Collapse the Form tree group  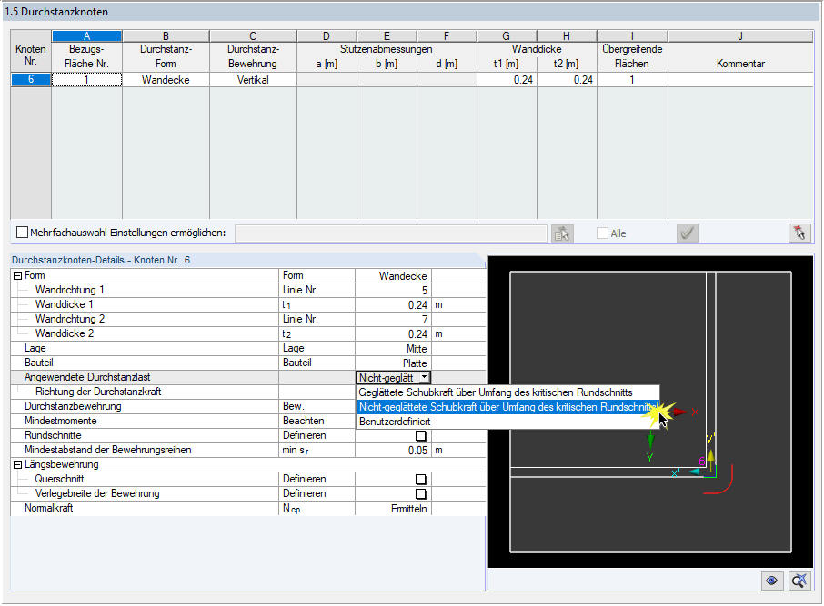click(x=17, y=275)
